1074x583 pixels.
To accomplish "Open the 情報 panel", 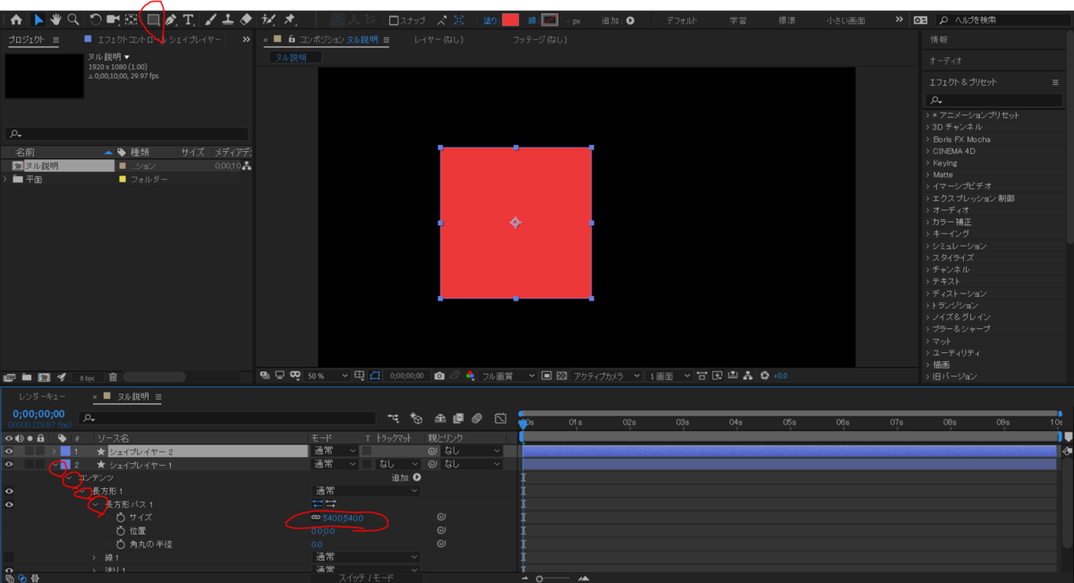I will [x=939, y=40].
